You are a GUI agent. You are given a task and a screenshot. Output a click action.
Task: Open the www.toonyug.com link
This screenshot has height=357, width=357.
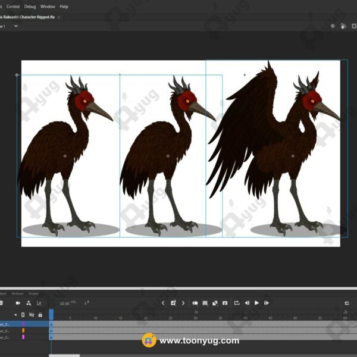199,340
